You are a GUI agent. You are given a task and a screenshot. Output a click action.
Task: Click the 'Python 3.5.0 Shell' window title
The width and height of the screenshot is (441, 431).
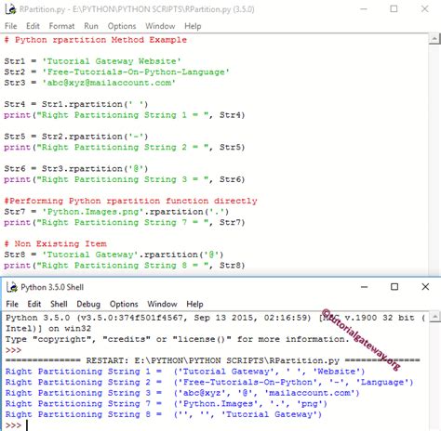click(52, 287)
